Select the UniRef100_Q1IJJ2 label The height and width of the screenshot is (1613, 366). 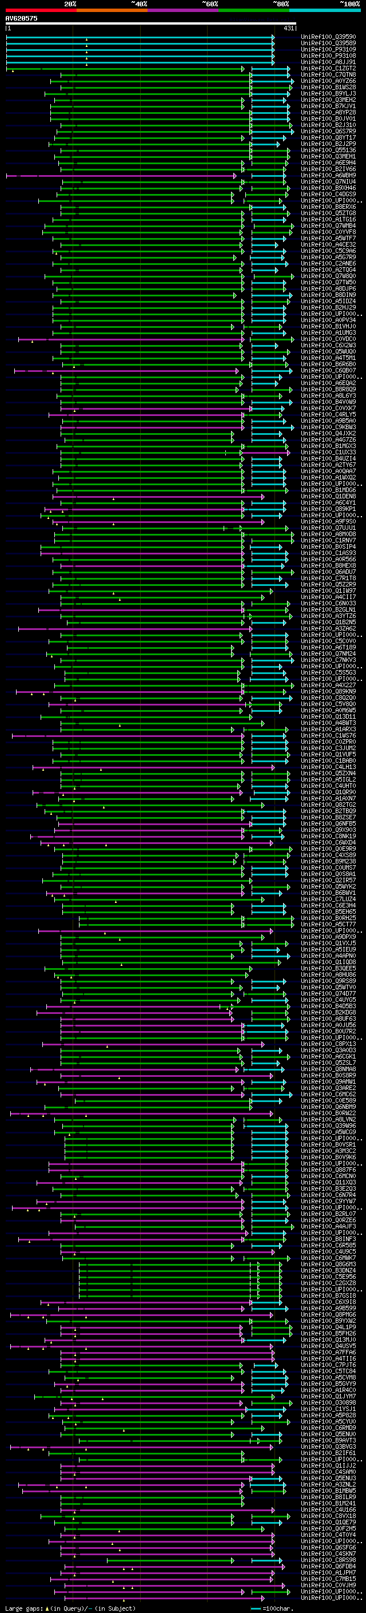point(328,1465)
